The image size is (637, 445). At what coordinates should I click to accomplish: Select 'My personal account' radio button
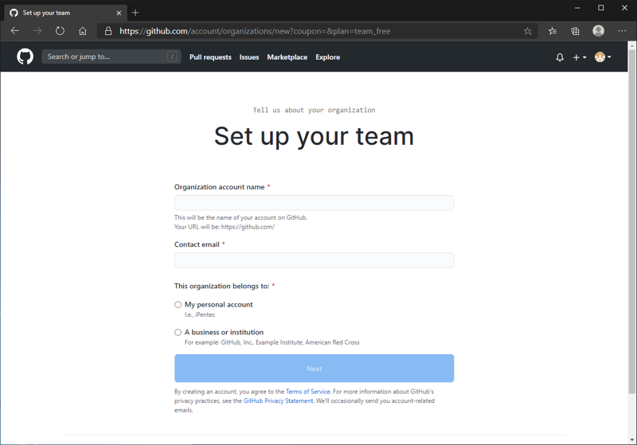(178, 305)
